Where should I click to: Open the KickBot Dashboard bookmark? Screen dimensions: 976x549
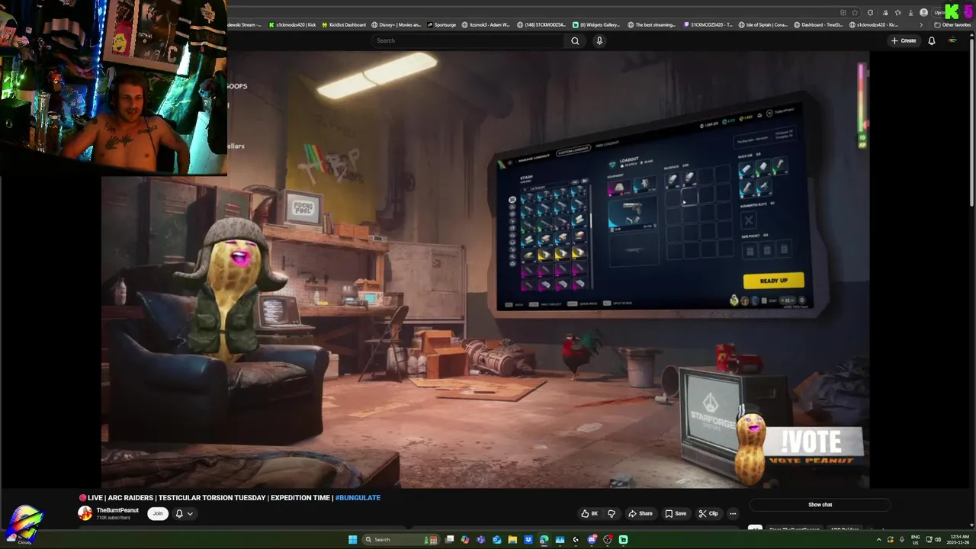(342, 24)
